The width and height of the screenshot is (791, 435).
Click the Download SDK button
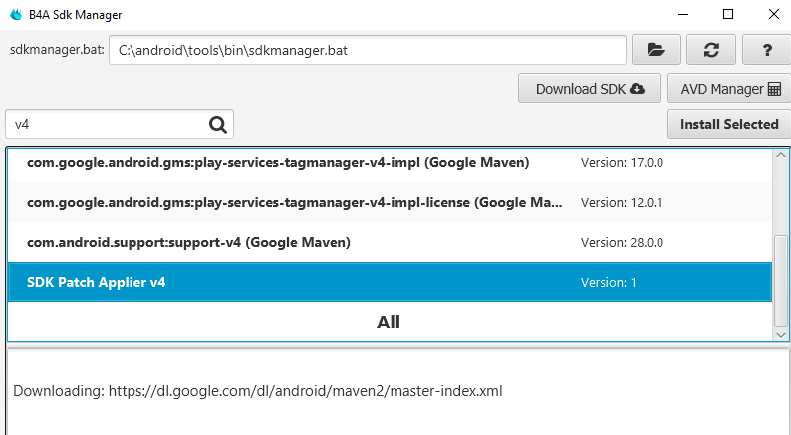click(x=590, y=88)
